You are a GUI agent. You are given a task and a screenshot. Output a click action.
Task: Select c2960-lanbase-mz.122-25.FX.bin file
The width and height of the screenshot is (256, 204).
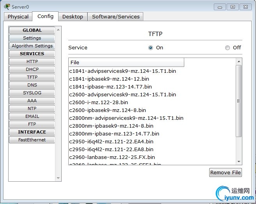coord(112,157)
